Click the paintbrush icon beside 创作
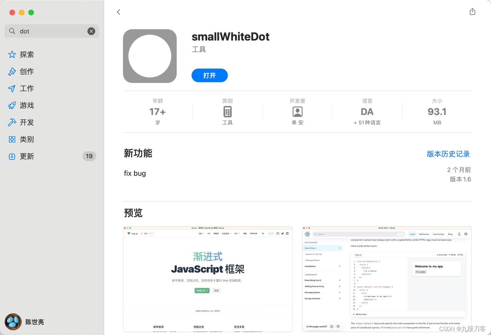The width and height of the screenshot is (491, 335). point(12,71)
